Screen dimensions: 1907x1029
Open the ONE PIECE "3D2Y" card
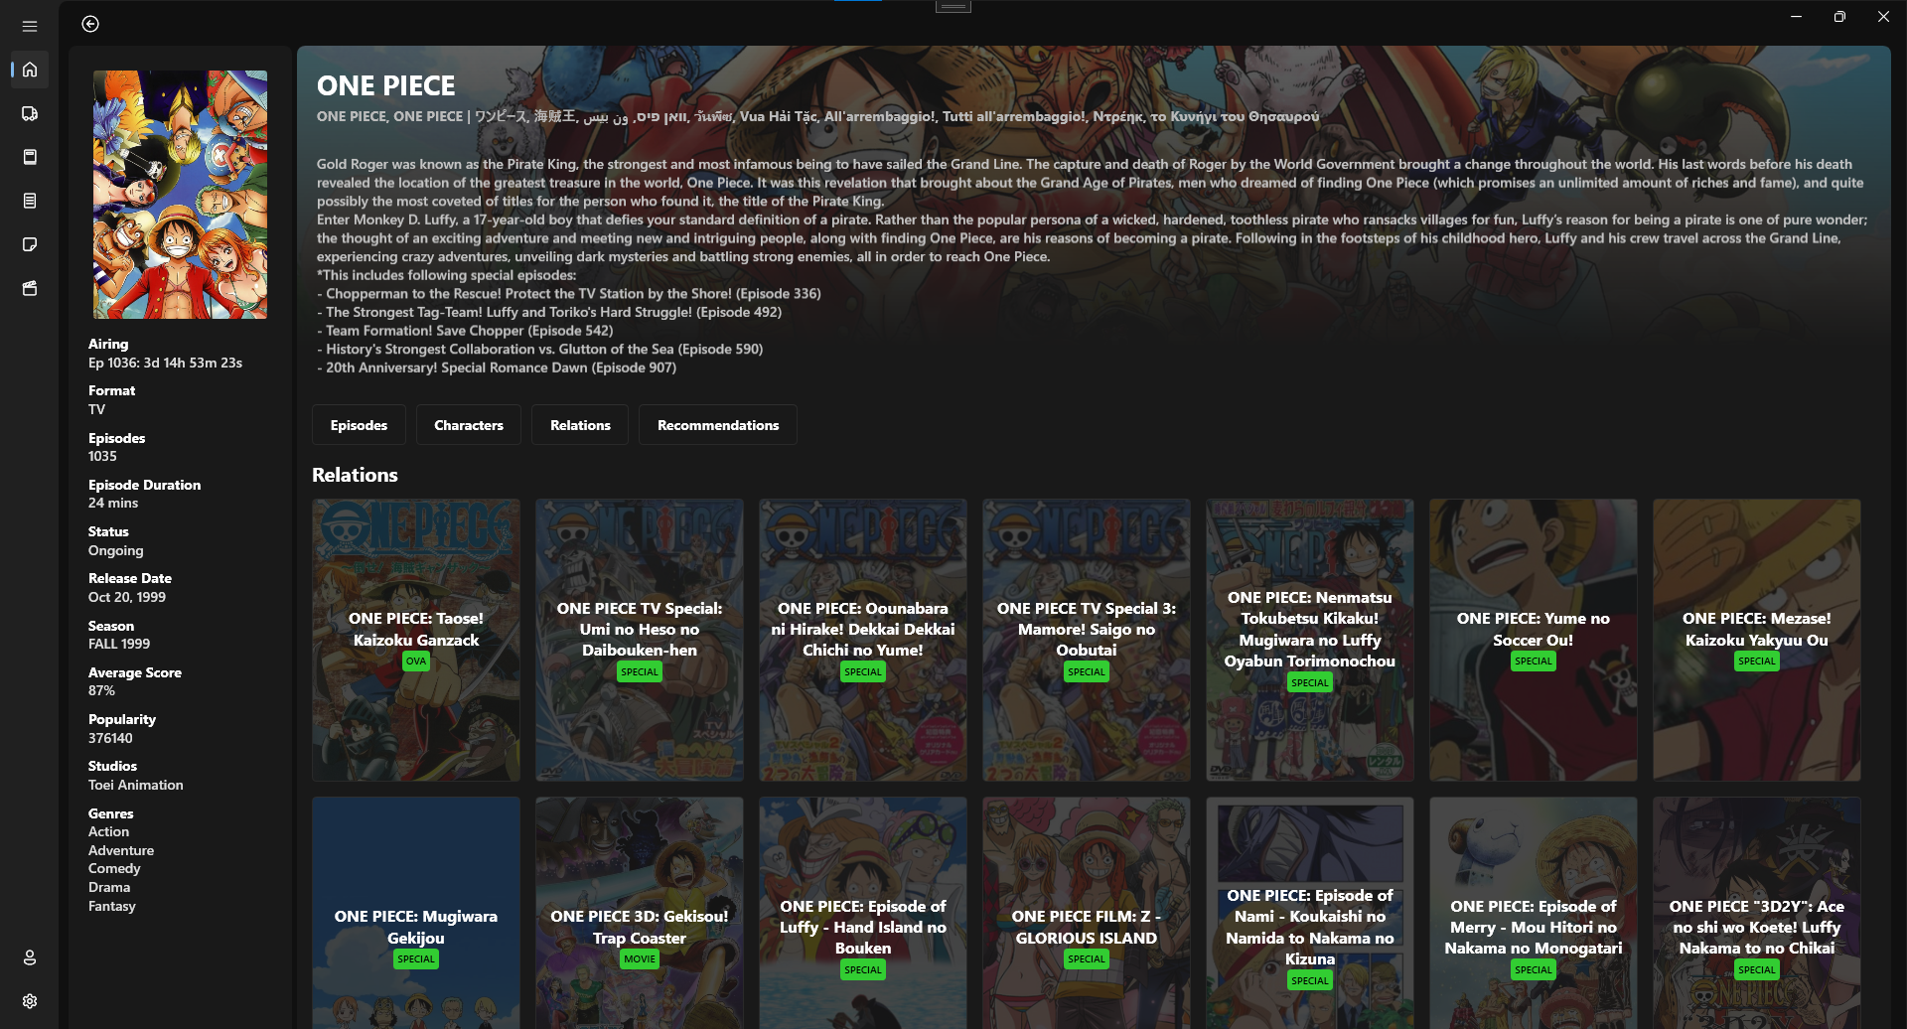tap(1757, 913)
